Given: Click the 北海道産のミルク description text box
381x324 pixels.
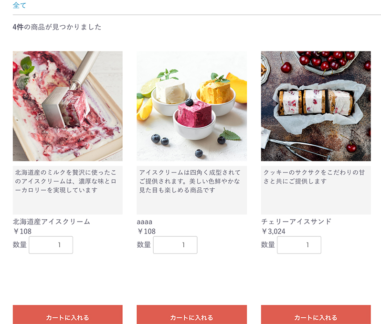Looking at the screenshot, I should coord(67,190).
